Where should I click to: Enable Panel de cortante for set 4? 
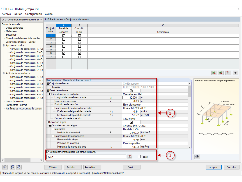pyautogui.click(x=64, y=46)
